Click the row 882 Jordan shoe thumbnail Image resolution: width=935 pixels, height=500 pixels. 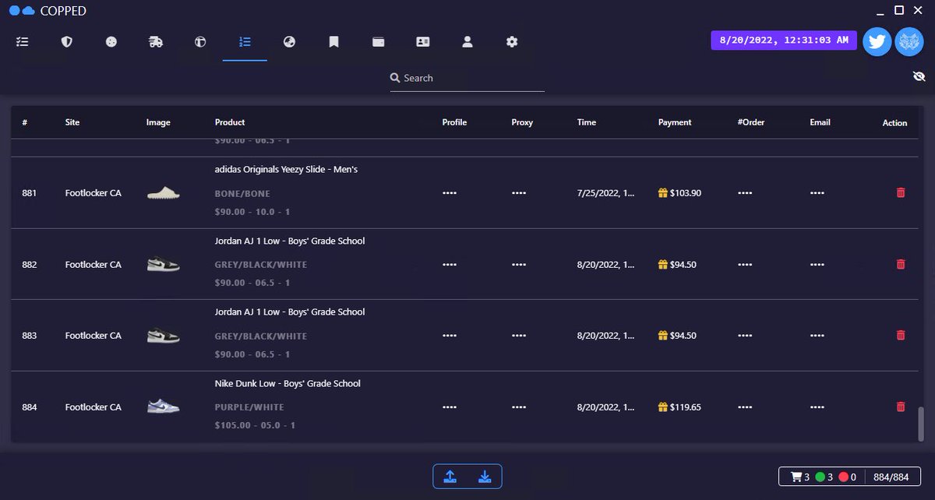tap(164, 264)
